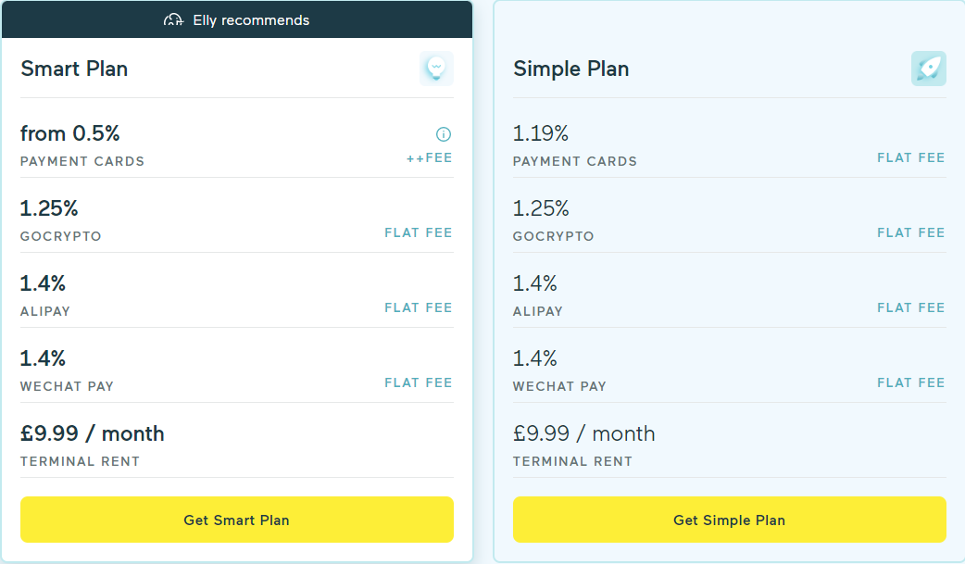Viewport: 965px width, 564px height.
Task: Click the Smart Plan lightbulb icon
Action: point(436,69)
